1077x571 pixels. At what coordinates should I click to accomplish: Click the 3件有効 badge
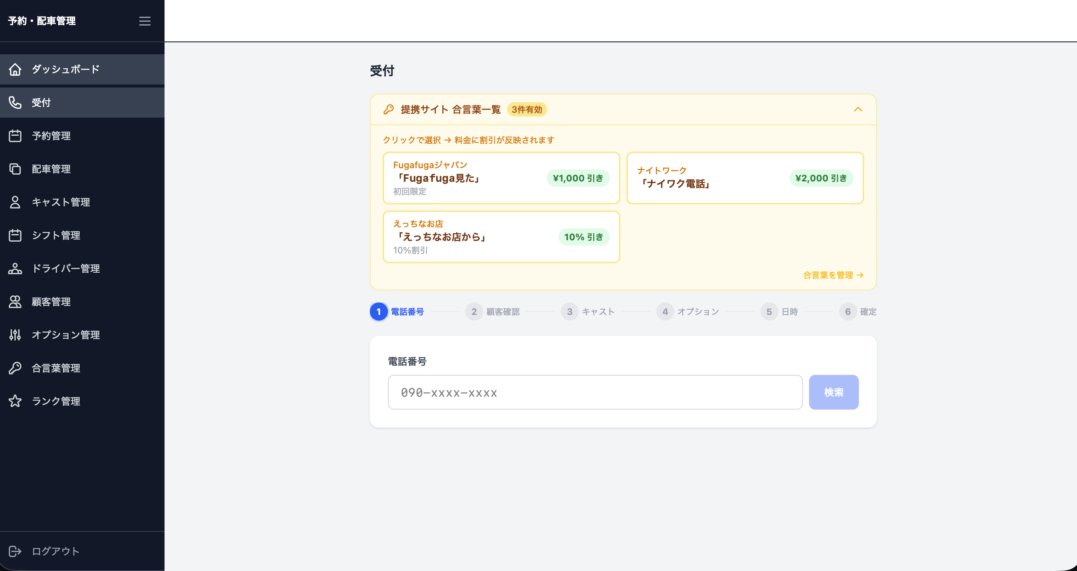(527, 109)
